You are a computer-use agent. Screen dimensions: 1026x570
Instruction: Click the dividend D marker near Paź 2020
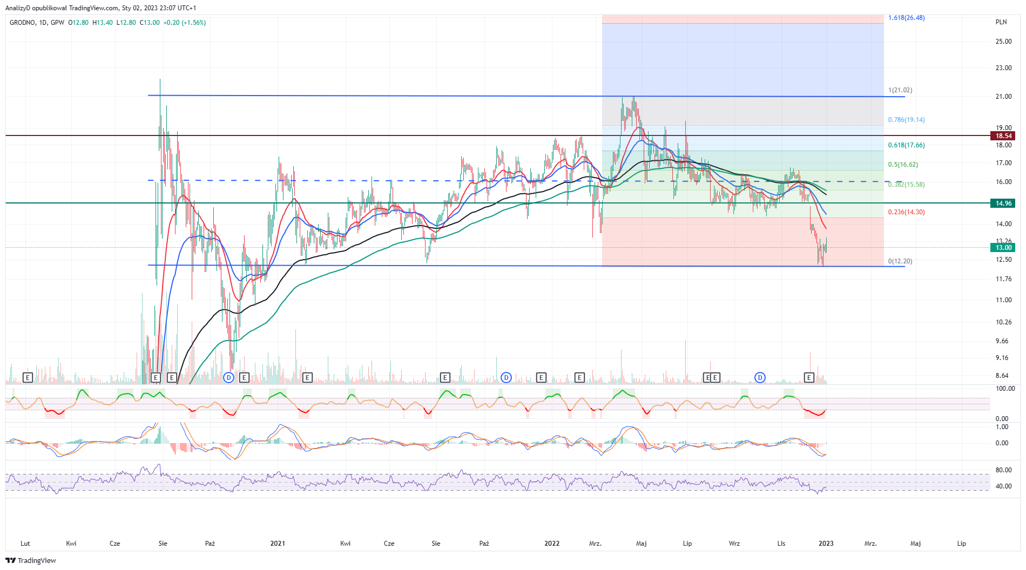click(228, 377)
